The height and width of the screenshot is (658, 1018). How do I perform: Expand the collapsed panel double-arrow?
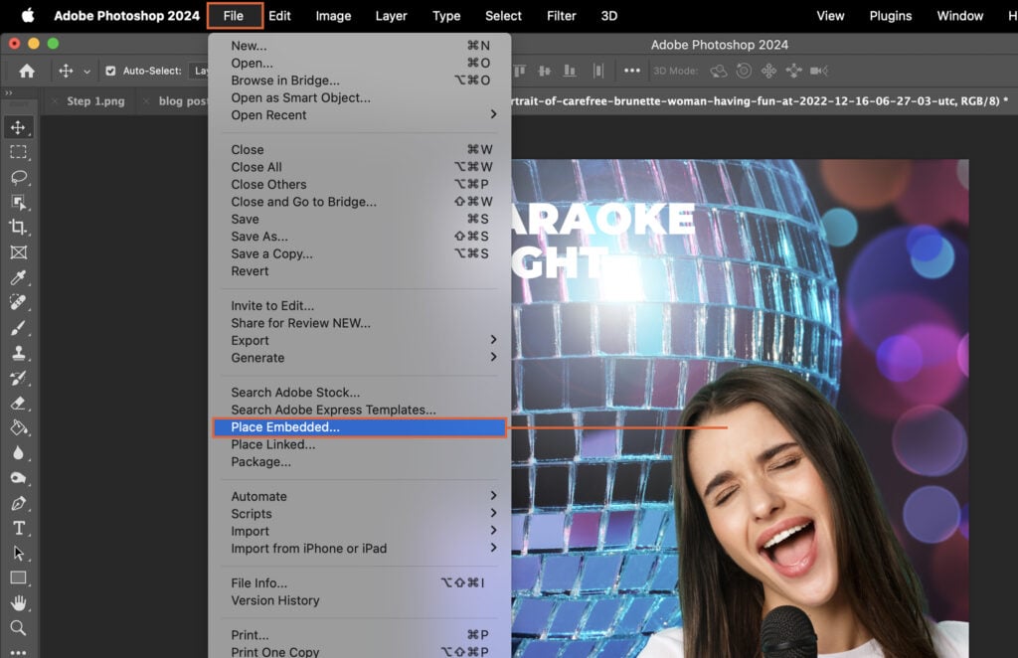[10, 90]
